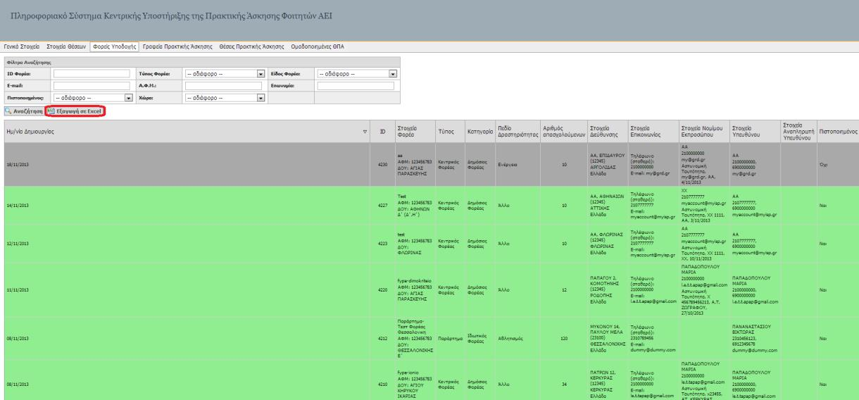Click the ID cell 4227
This screenshot has height=400, width=859.
[383, 206]
